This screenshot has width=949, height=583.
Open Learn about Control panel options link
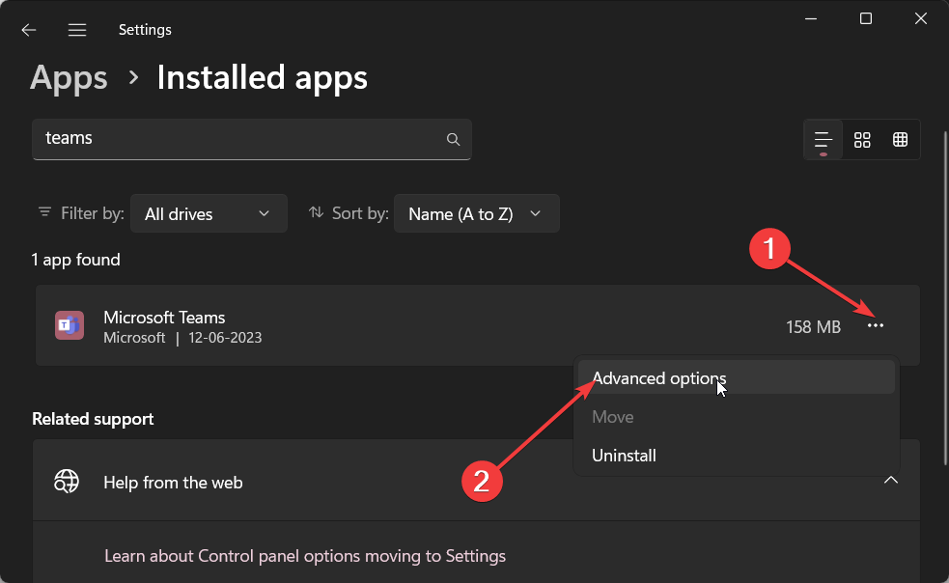tap(305, 556)
